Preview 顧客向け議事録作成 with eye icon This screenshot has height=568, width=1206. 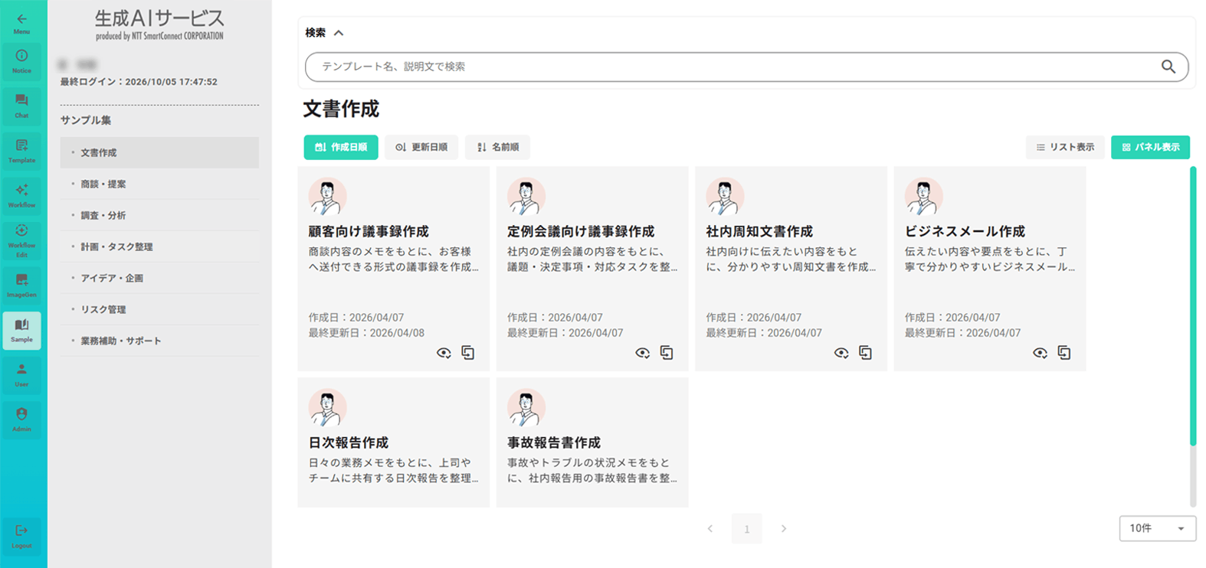444,353
